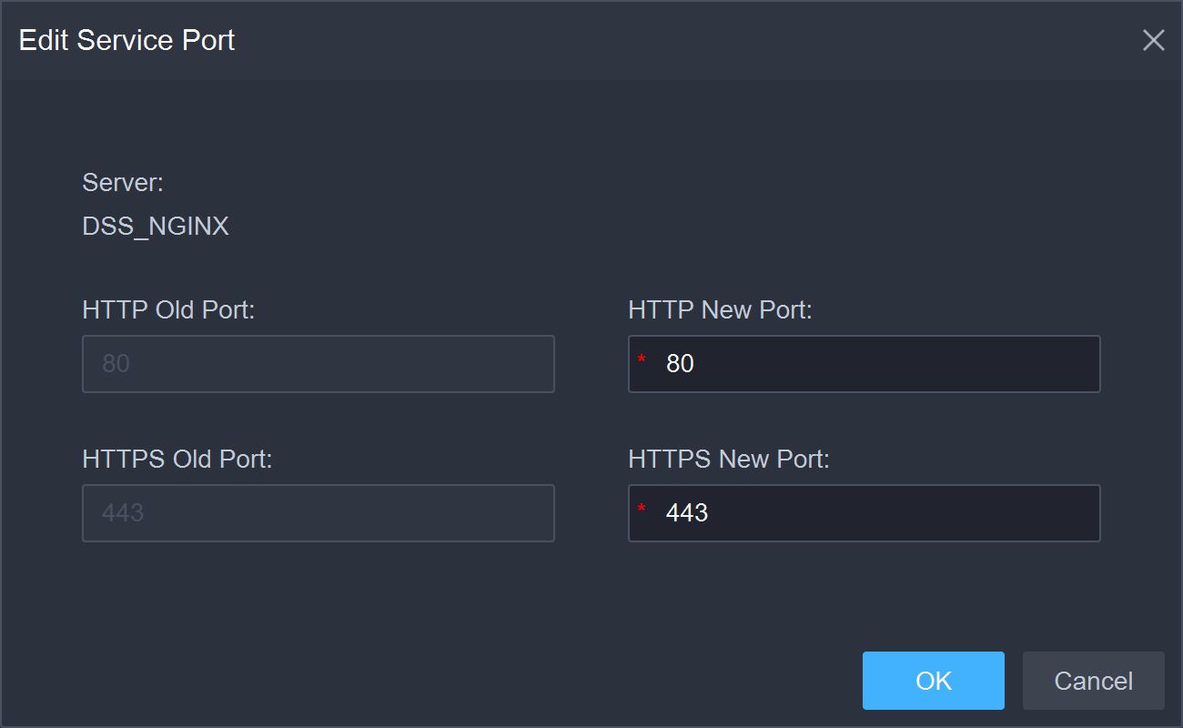
Task: Close the Edit Service Port dialog
Action: click(x=1153, y=40)
